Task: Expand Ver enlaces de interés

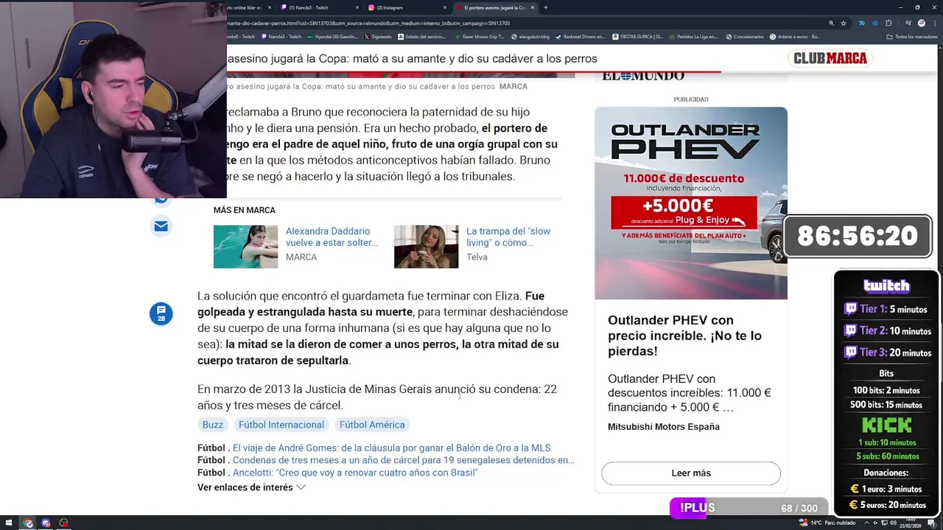Action: coord(251,487)
